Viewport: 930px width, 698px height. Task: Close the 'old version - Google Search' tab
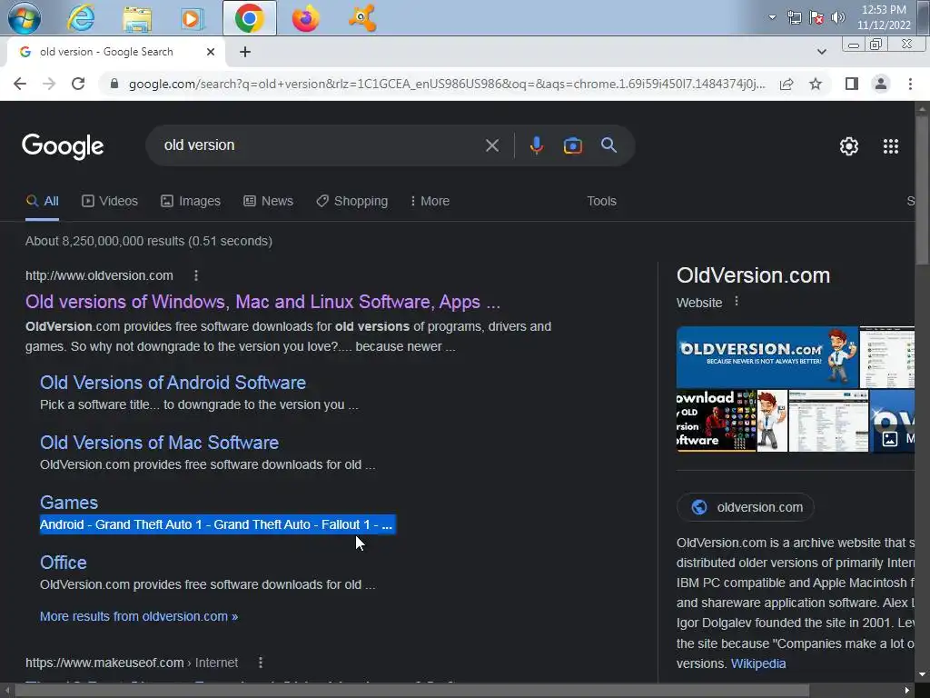211,52
